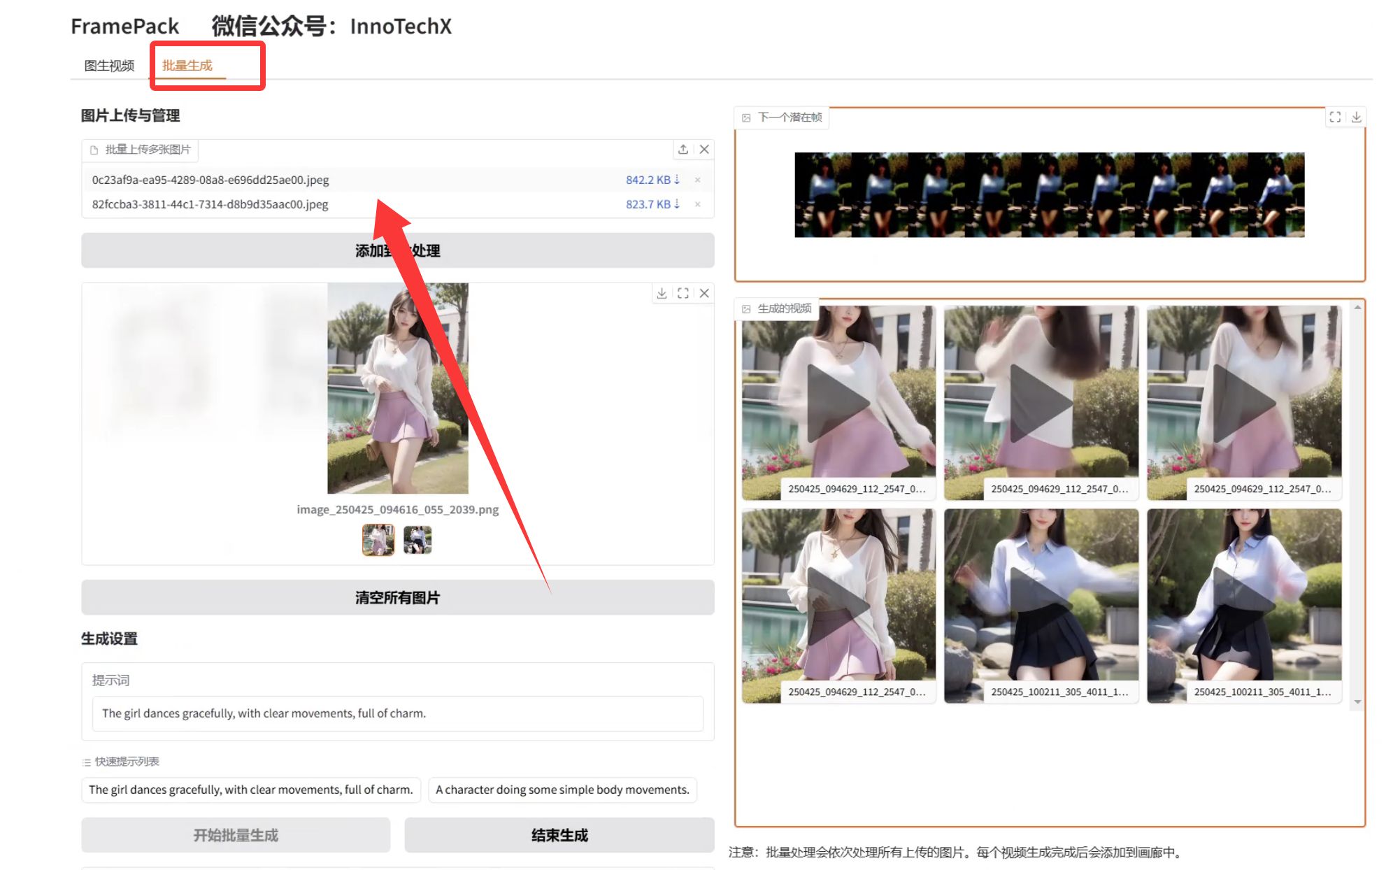
Task: Play the first generated video in gallery
Action: coord(838,402)
